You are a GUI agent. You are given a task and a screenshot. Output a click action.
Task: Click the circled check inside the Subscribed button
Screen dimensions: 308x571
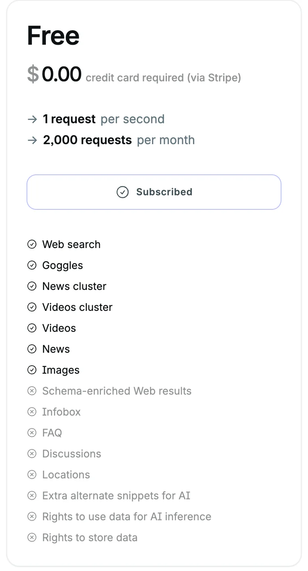point(123,192)
